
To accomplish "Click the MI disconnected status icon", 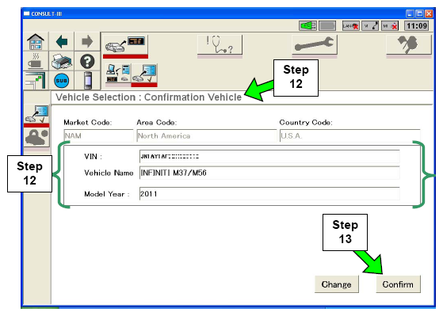I will pos(390,26).
